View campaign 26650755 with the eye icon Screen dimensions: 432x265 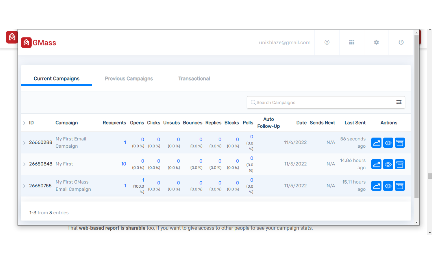(388, 186)
